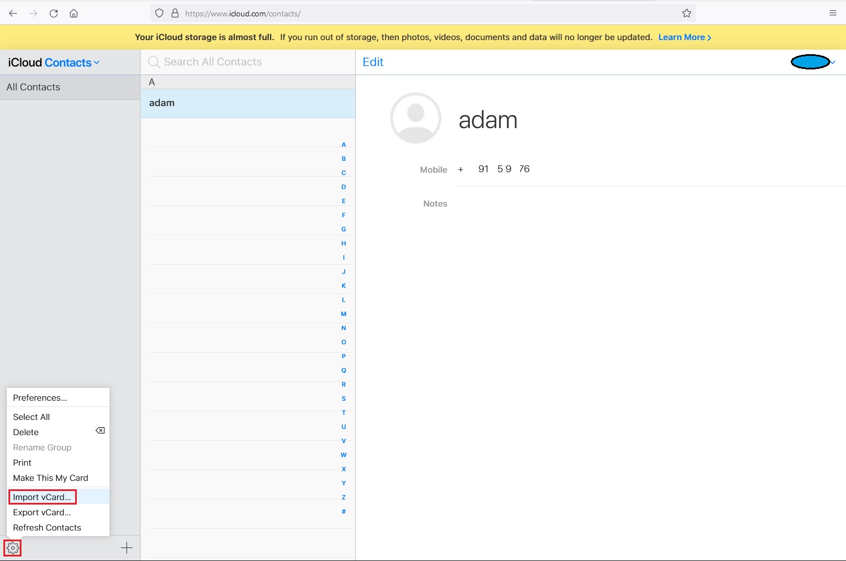Select Print from the settings menu

tap(22, 462)
